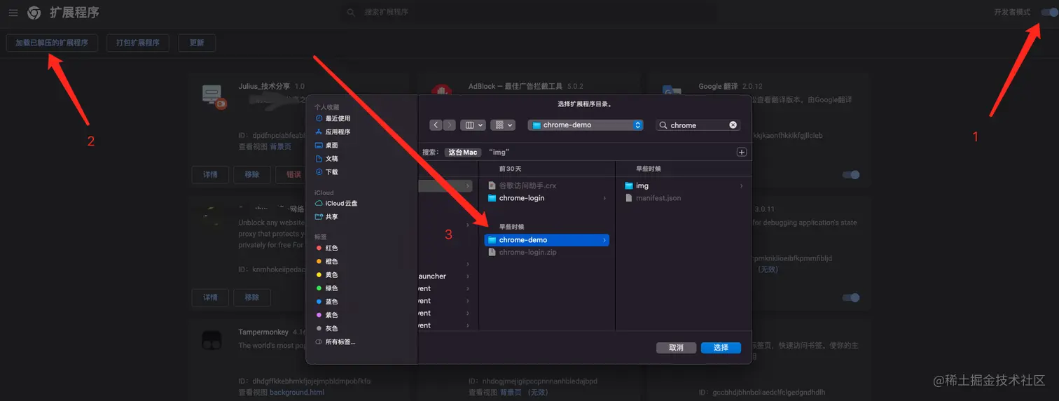
Task: Open the grouping options dropdown
Action: 503,125
